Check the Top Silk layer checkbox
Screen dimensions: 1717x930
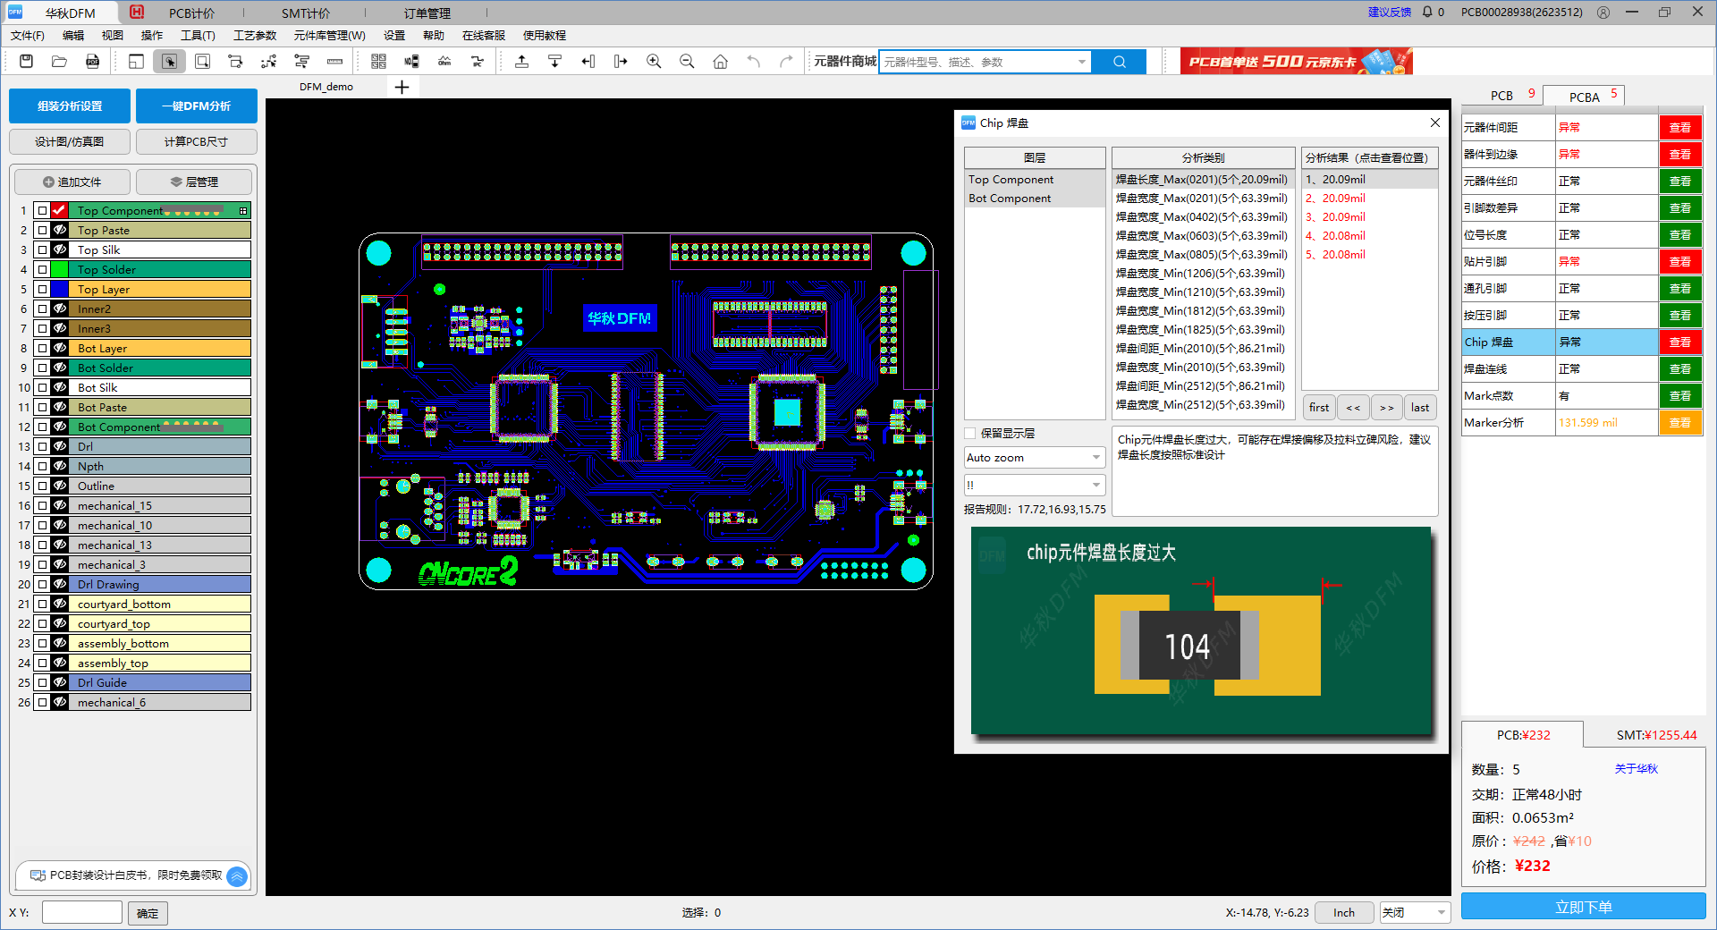click(x=42, y=250)
